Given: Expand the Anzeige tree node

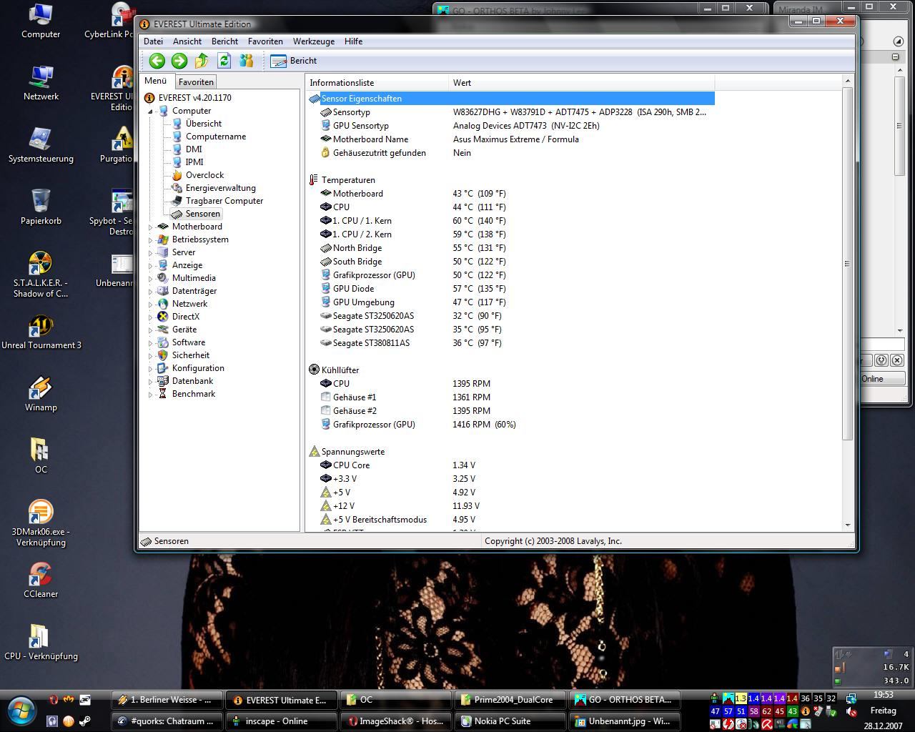Looking at the screenshot, I should 150,266.
